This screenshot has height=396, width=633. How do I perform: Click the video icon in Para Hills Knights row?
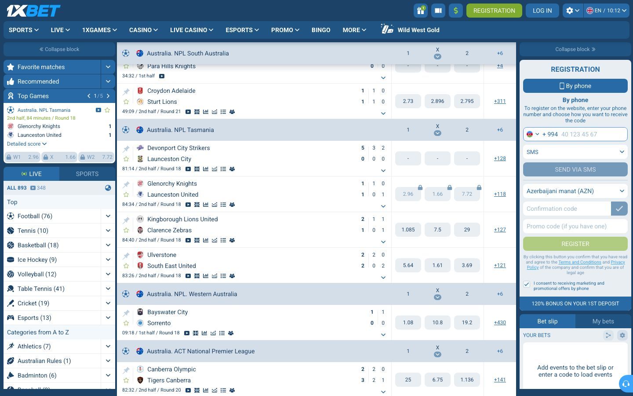tap(162, 76)
